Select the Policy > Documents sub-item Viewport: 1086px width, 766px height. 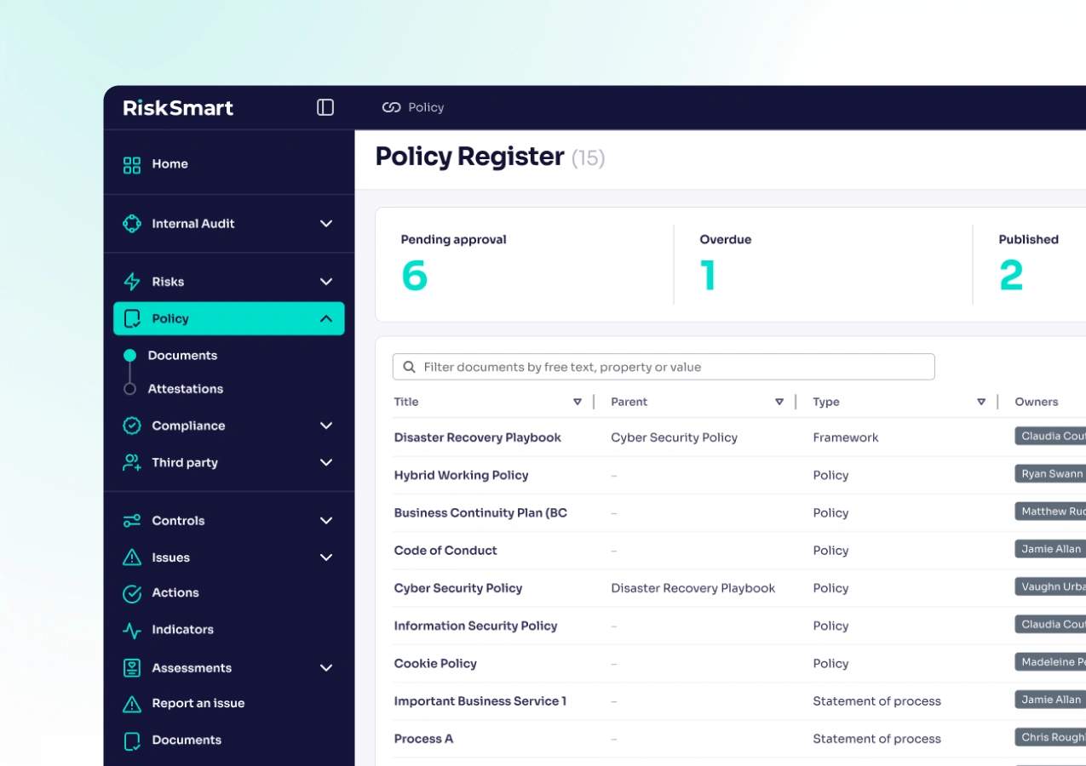tap(182, 356)
